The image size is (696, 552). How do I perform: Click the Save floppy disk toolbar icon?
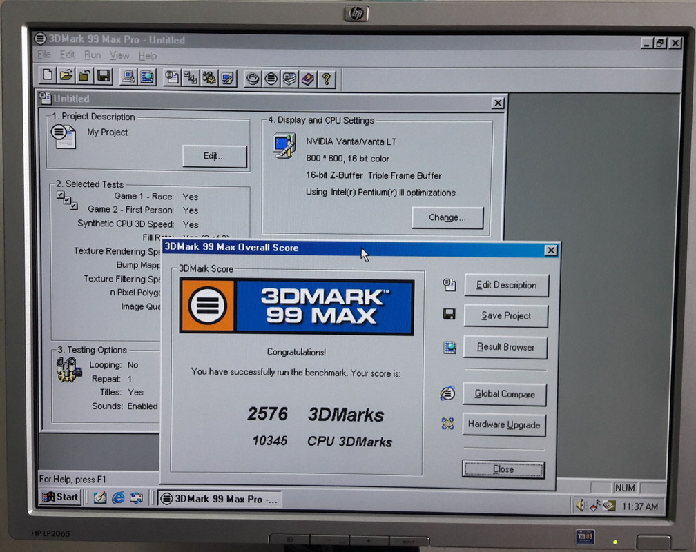[104, 77]
